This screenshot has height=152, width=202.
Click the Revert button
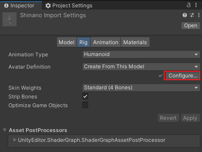[x=168, y=118]
